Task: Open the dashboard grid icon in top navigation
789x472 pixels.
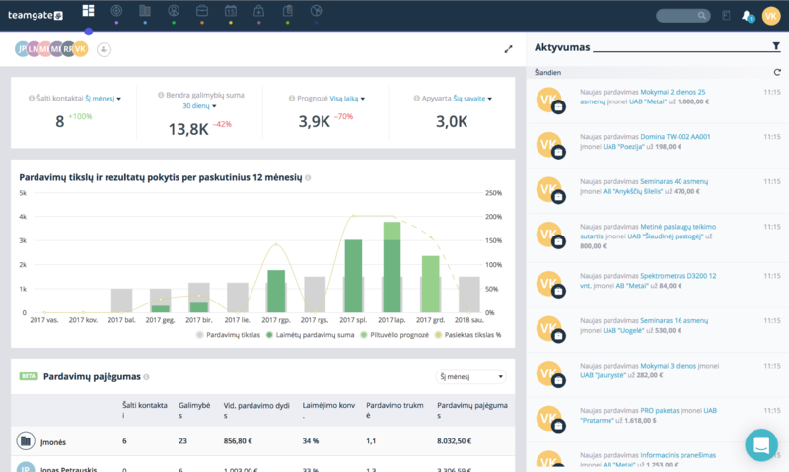Action: 88,11
